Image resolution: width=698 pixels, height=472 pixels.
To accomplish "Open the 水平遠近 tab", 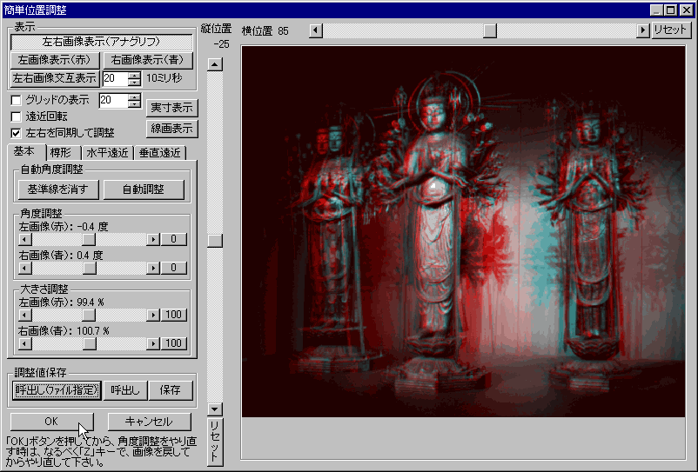I will click(107, 153).
